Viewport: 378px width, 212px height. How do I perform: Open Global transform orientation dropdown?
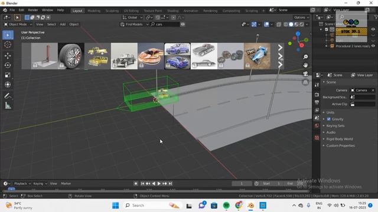(x=132, y=17)
